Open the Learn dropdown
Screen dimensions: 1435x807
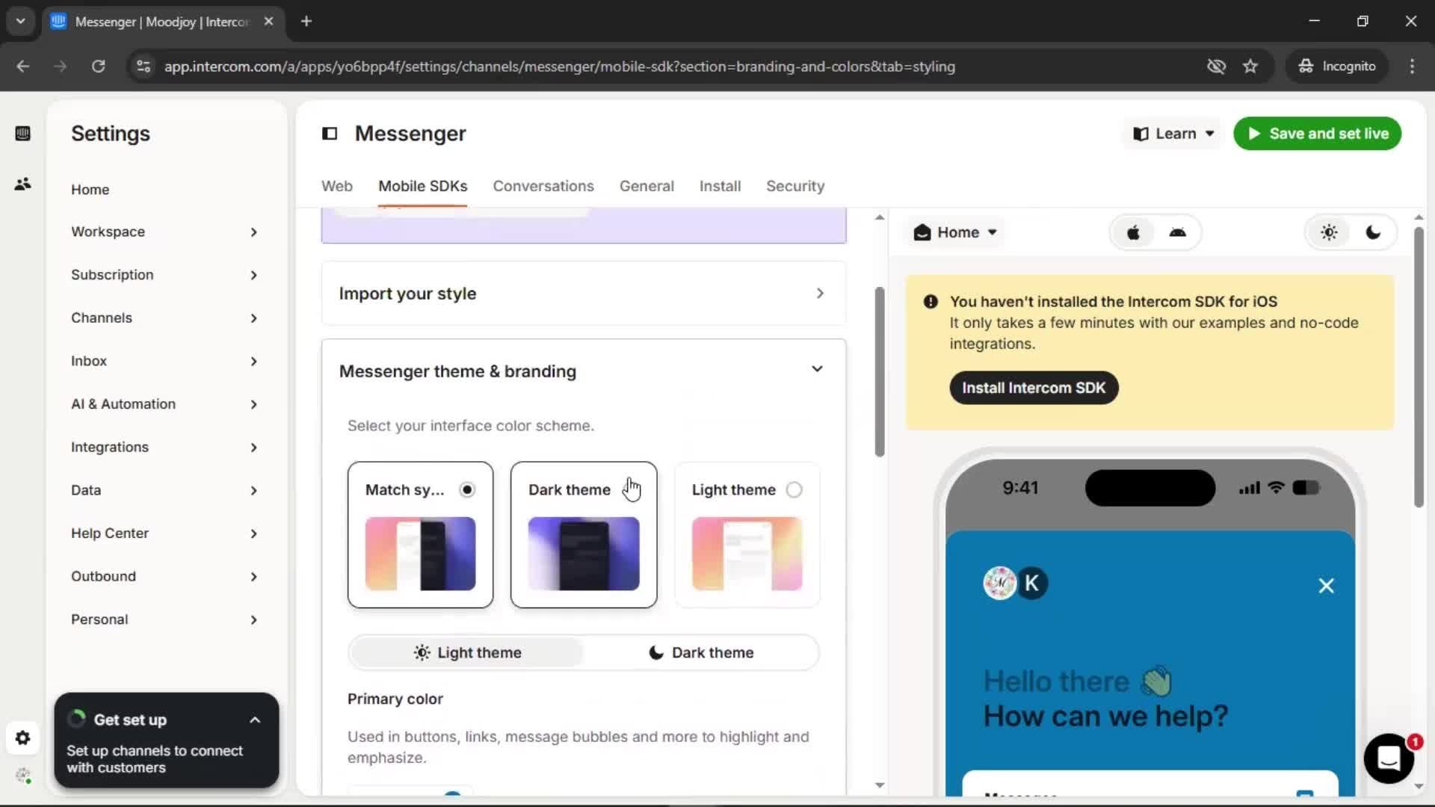[x=1173, y=134]
